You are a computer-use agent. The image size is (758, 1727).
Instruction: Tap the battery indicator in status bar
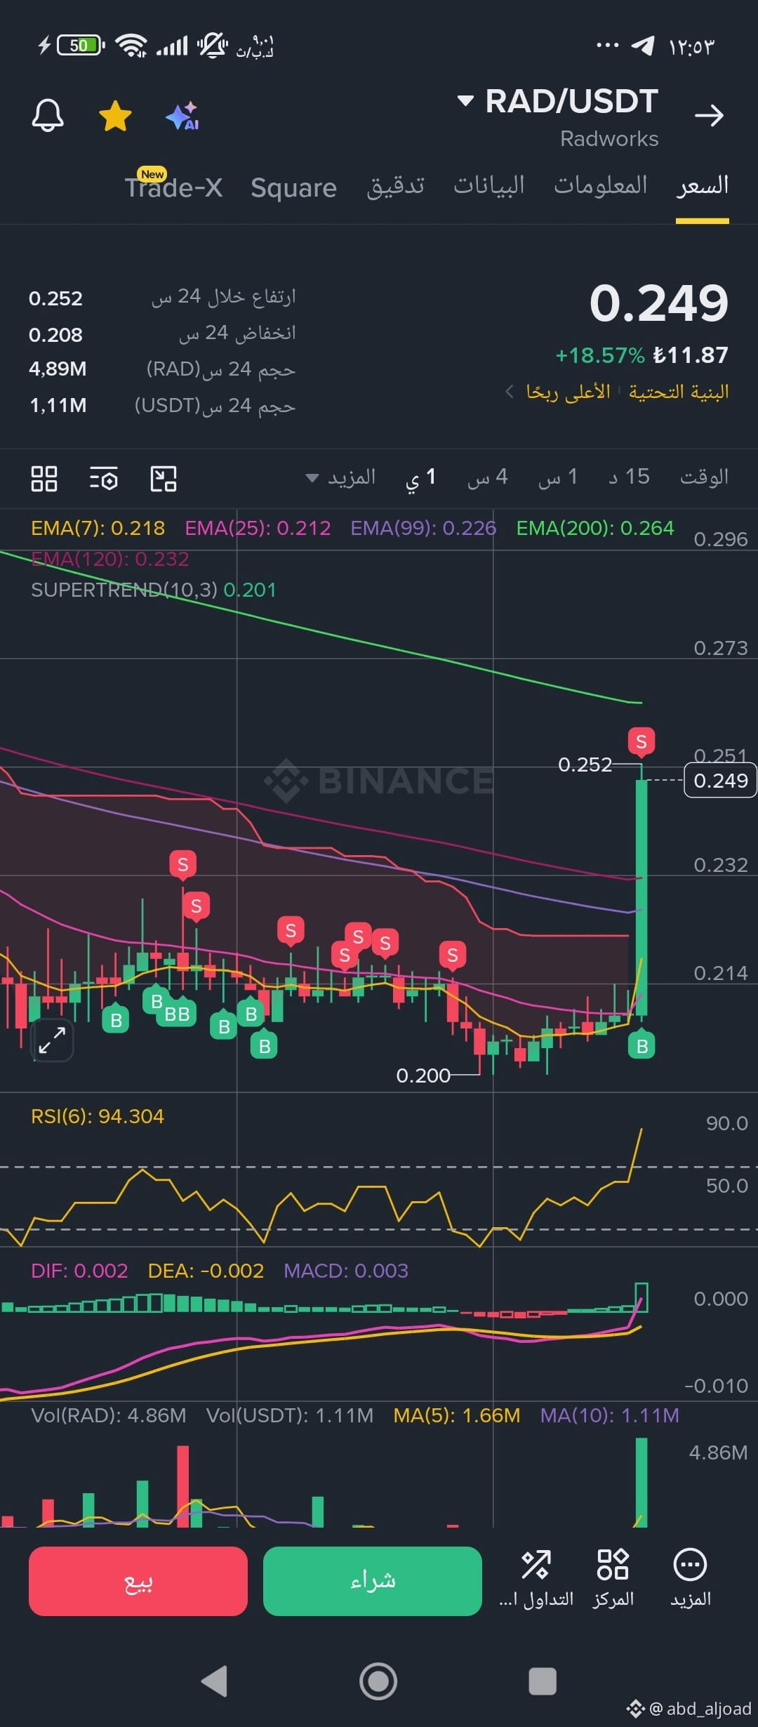pos(79,46)
